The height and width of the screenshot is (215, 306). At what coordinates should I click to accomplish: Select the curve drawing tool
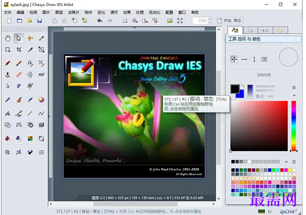pos(41,114)
